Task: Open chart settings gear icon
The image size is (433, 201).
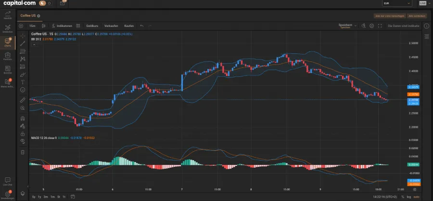Action: coord(372,25)
